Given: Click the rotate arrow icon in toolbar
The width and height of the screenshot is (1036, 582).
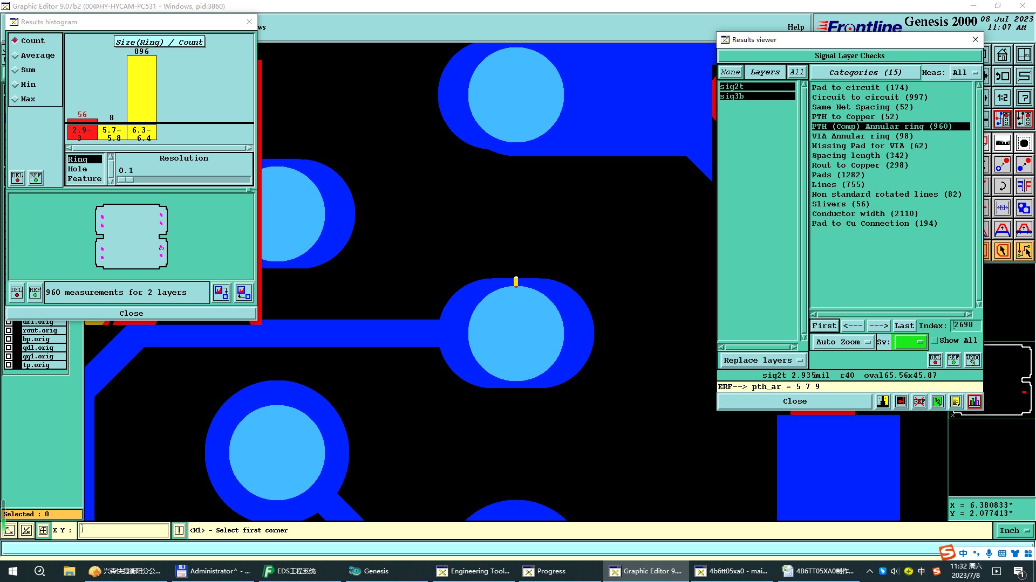Looking at the screenshot, I should click(x=1002, y=186).
